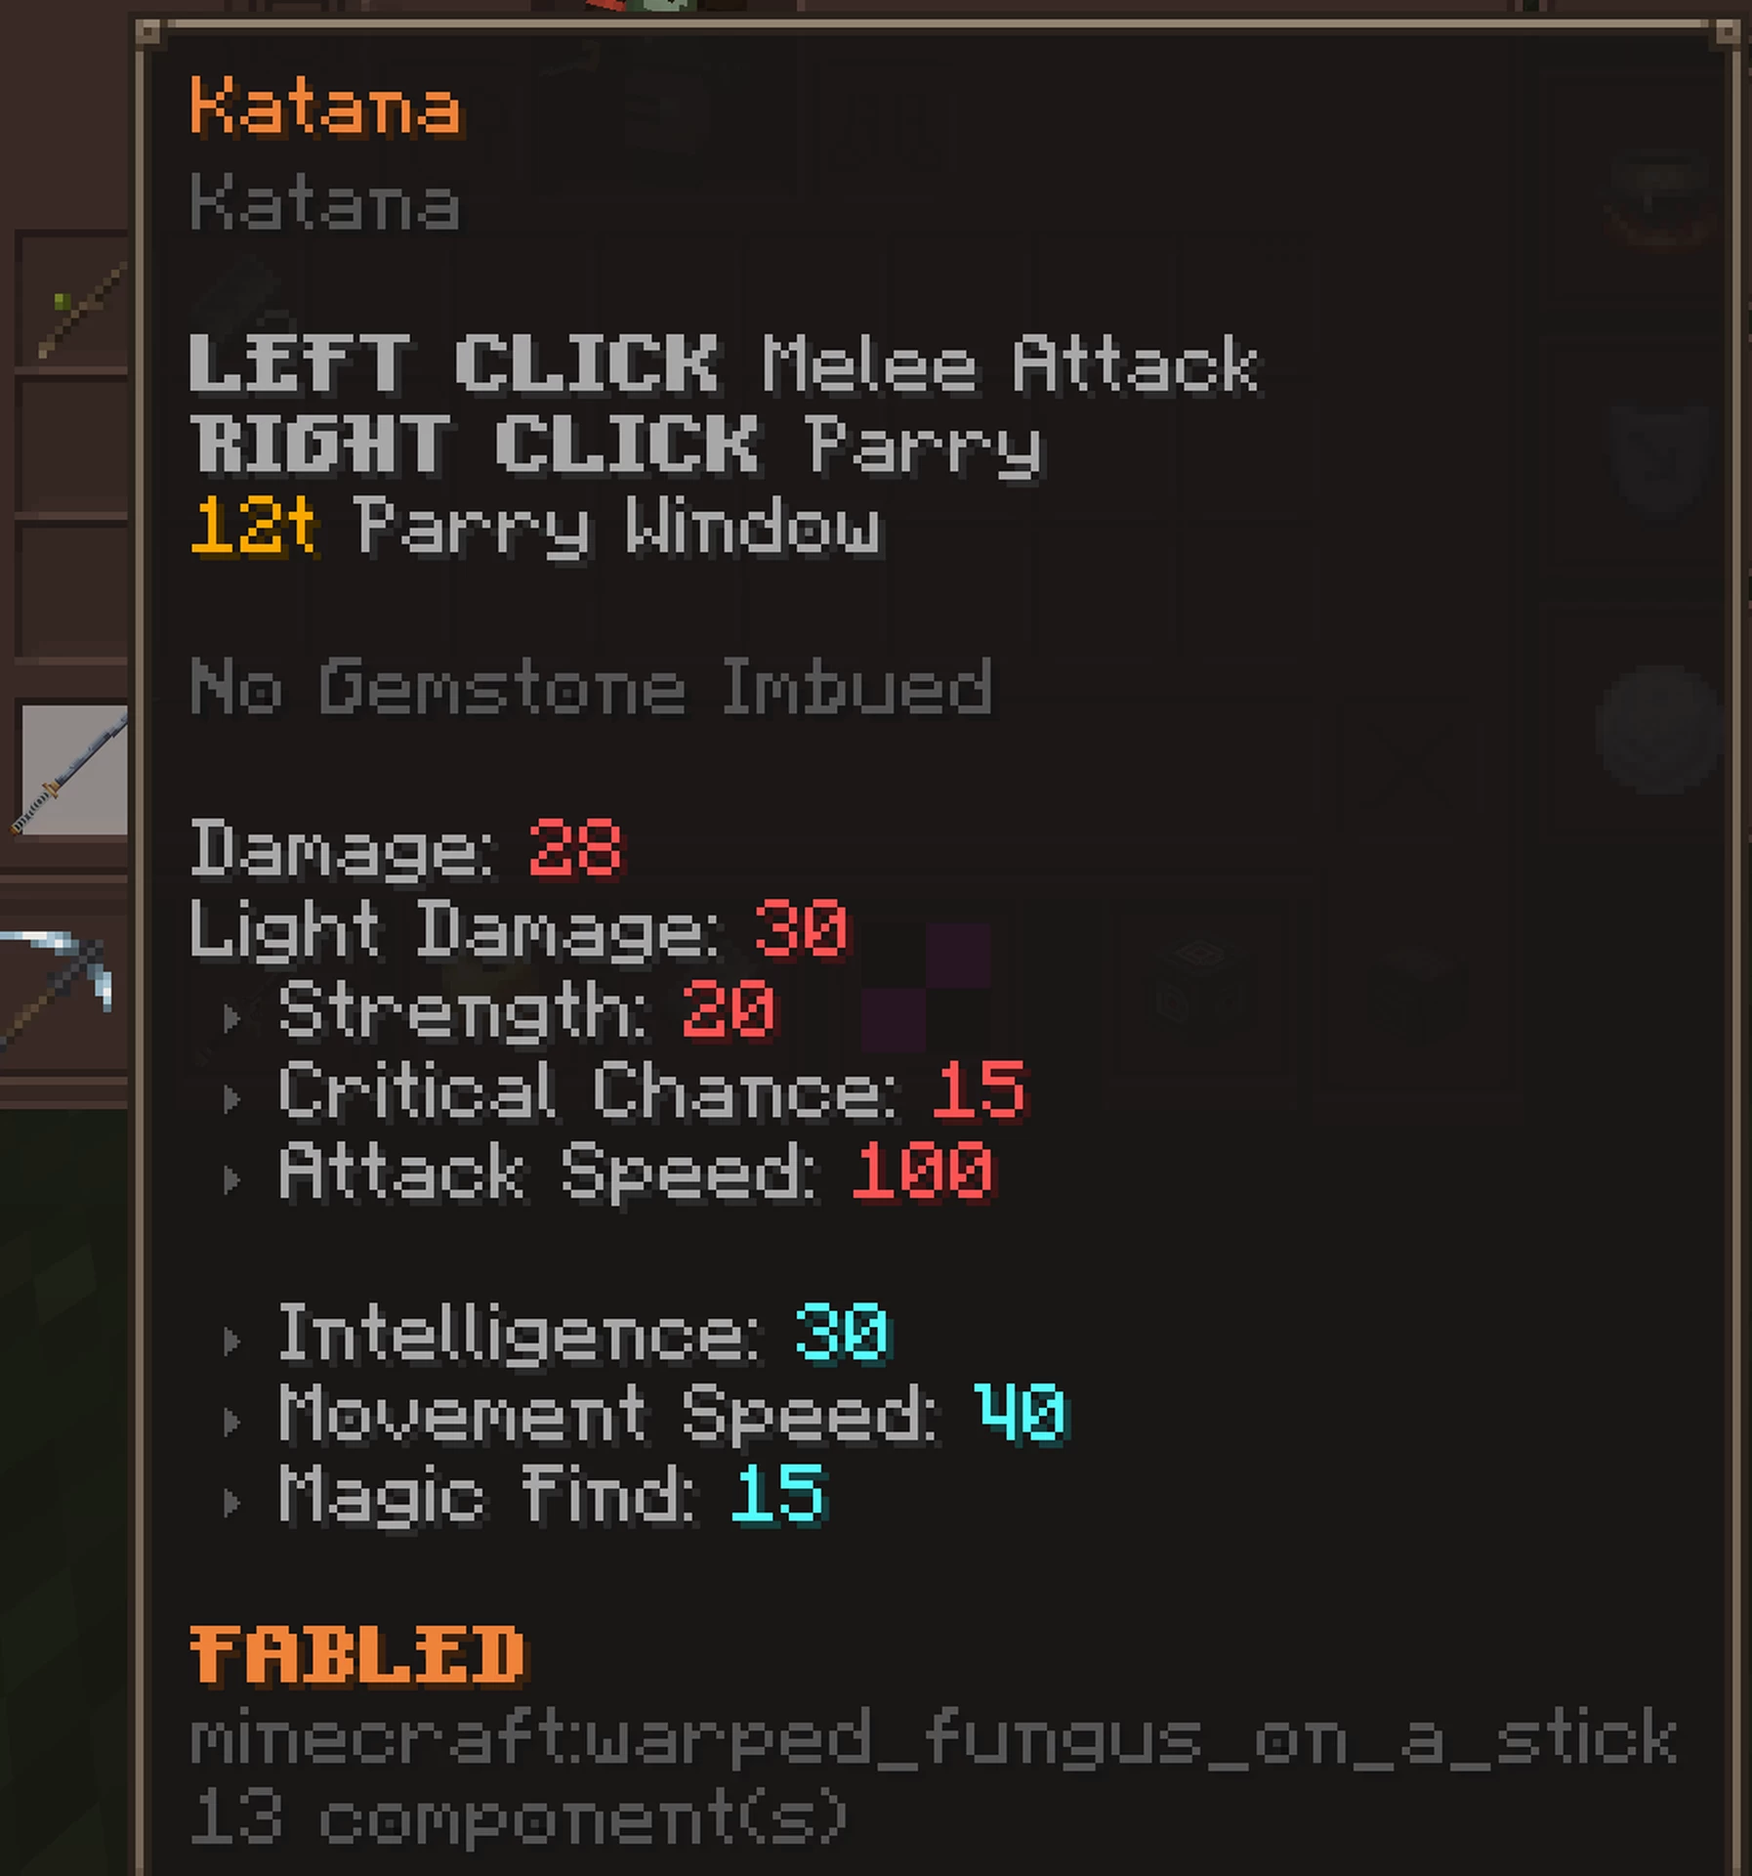Expand the Magic Find stat arrow

(x=231, y=1503)
